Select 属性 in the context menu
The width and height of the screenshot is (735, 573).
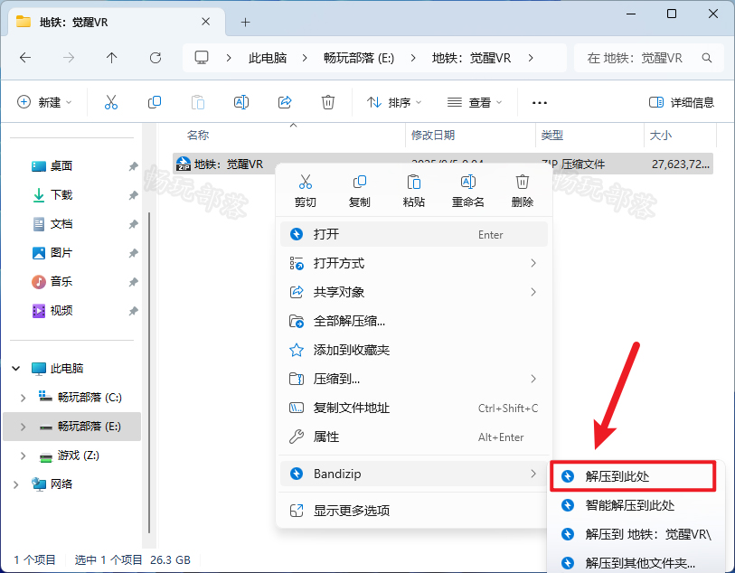(x=414, y=437)
